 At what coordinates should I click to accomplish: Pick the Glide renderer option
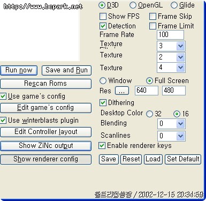point(174,5)
